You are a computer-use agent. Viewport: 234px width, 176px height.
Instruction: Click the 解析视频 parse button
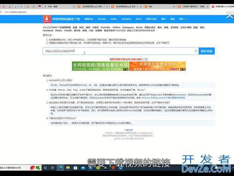(207, 51)
